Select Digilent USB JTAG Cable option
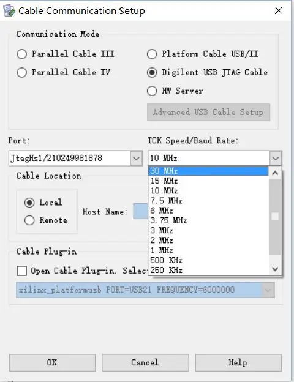 click(152, 72)
